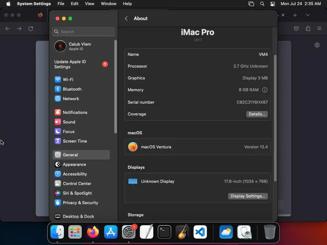Open GarageBand from the Dock
Screen dimensions: 327x245
pyautogui.click(x=182, y=232)
